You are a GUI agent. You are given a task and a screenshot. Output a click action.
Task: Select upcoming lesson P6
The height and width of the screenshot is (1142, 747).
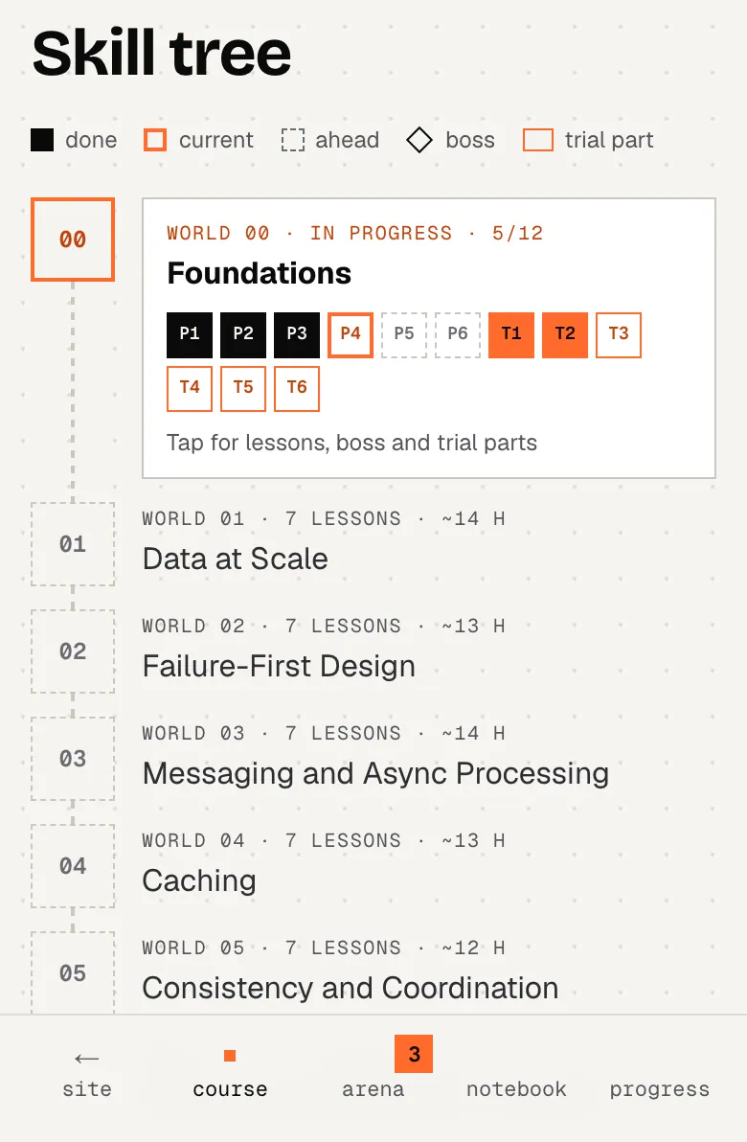tap(458, 335)
